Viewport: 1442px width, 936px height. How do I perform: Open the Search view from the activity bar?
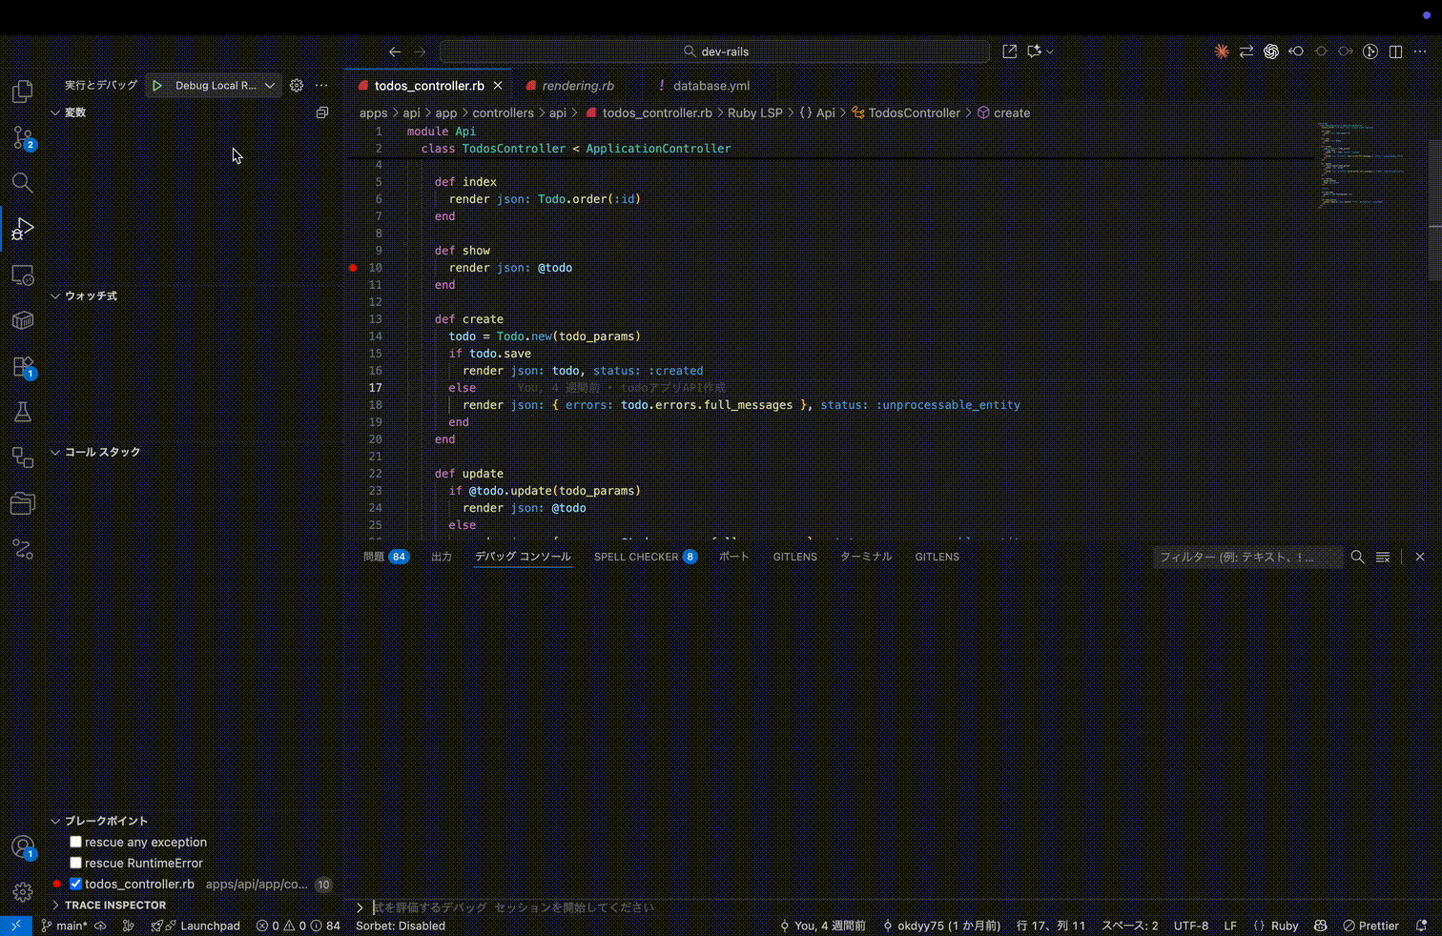[x=22, y=183]
